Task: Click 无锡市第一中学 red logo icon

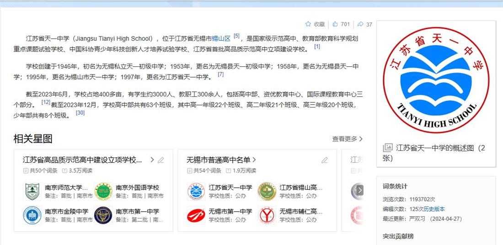Action: click(196, 215)
